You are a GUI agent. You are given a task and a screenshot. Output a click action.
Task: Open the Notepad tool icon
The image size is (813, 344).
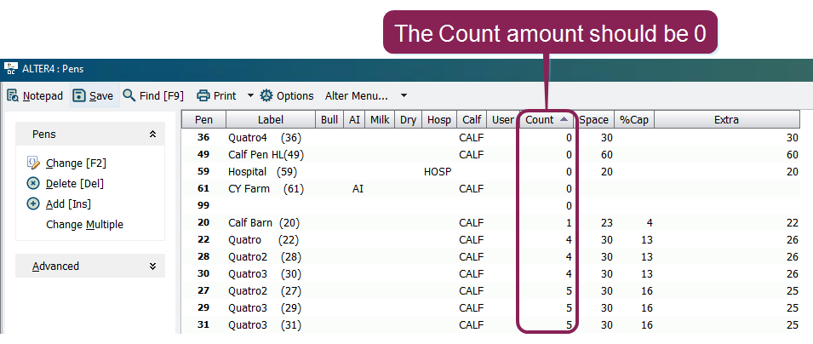click(13, 95)
